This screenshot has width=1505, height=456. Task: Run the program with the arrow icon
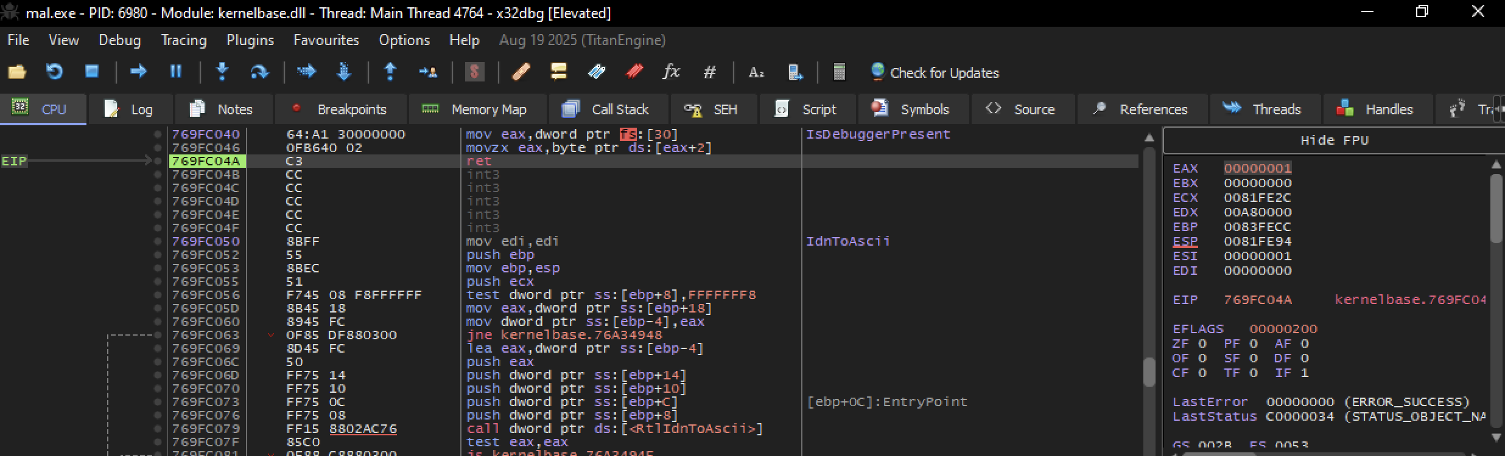[x=139, y=72]
